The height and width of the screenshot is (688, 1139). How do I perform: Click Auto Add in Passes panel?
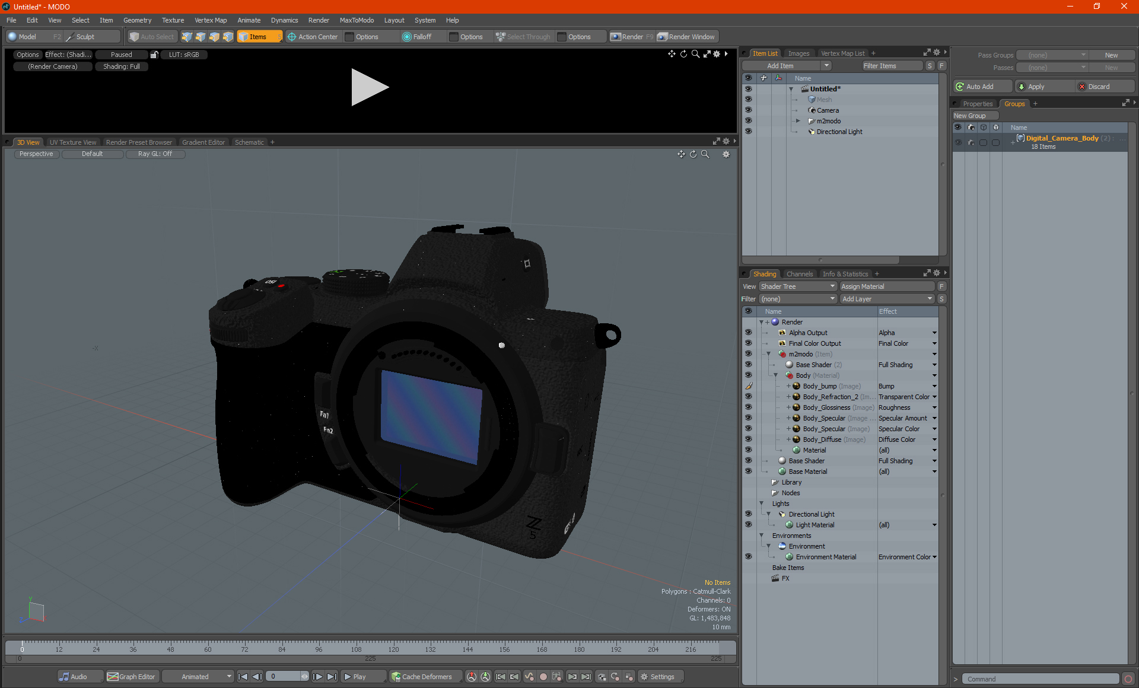(982, 87)
